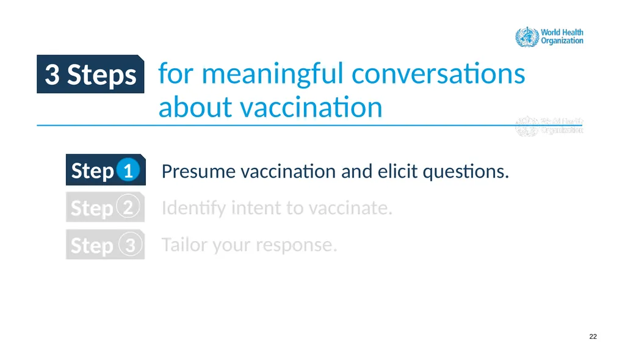Viewport: 625px width, 351px height.
Task: Click the 'for meaningful conversations' heading line
Action: 342,73
